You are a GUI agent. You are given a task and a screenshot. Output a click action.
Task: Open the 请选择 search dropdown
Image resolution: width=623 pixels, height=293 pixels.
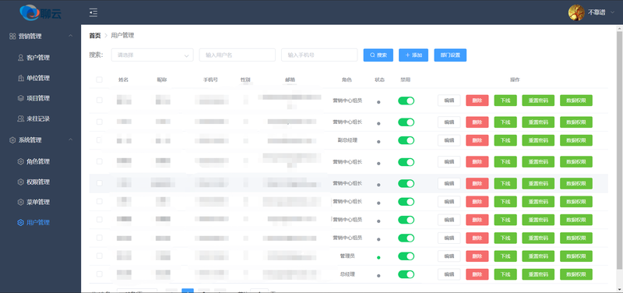pos(152,55)
